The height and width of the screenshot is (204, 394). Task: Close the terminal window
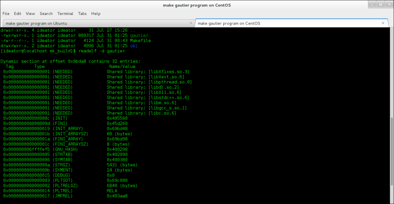pyautogui.click(x=389, y=5)
